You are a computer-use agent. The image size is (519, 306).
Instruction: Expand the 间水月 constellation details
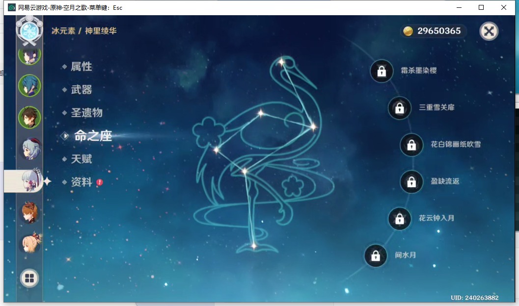click(x=376, y=255)
